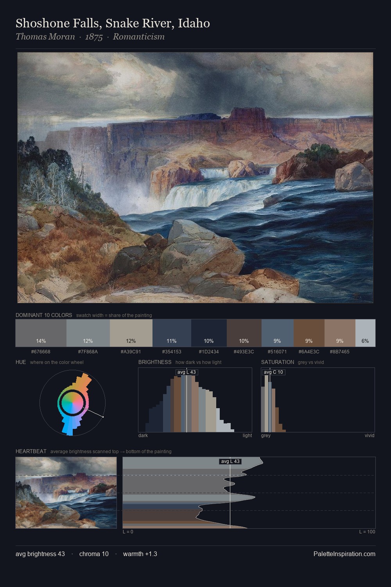Click the "dark" axis label under brightness
This screenshot has height=587, width=391.
[143, 436]
